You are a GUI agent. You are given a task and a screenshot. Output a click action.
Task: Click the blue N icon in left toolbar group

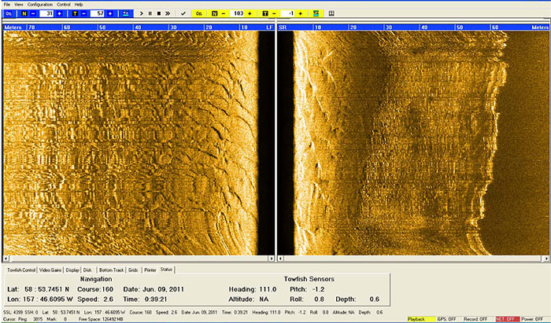[x=24, y=13]
